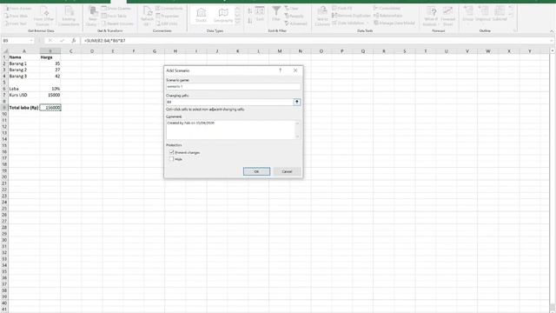Click Recent Sources in ribbon
Image resolution: width=556 pixels, height=313 pixels.
tap(117, 23)
